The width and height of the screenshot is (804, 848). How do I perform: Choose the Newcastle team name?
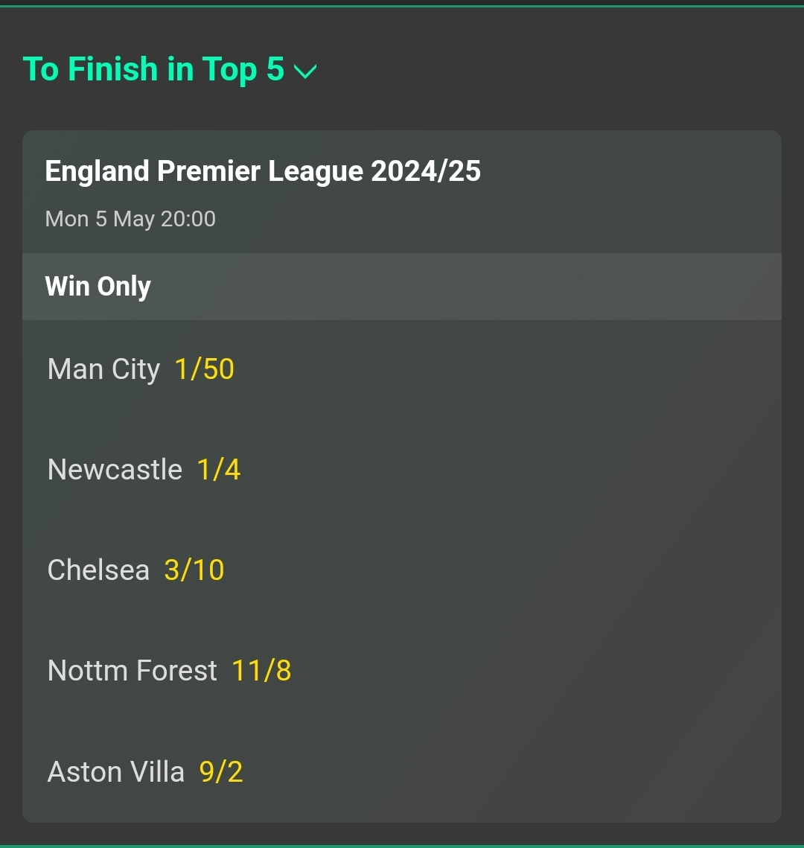click(x=115, y=470)
